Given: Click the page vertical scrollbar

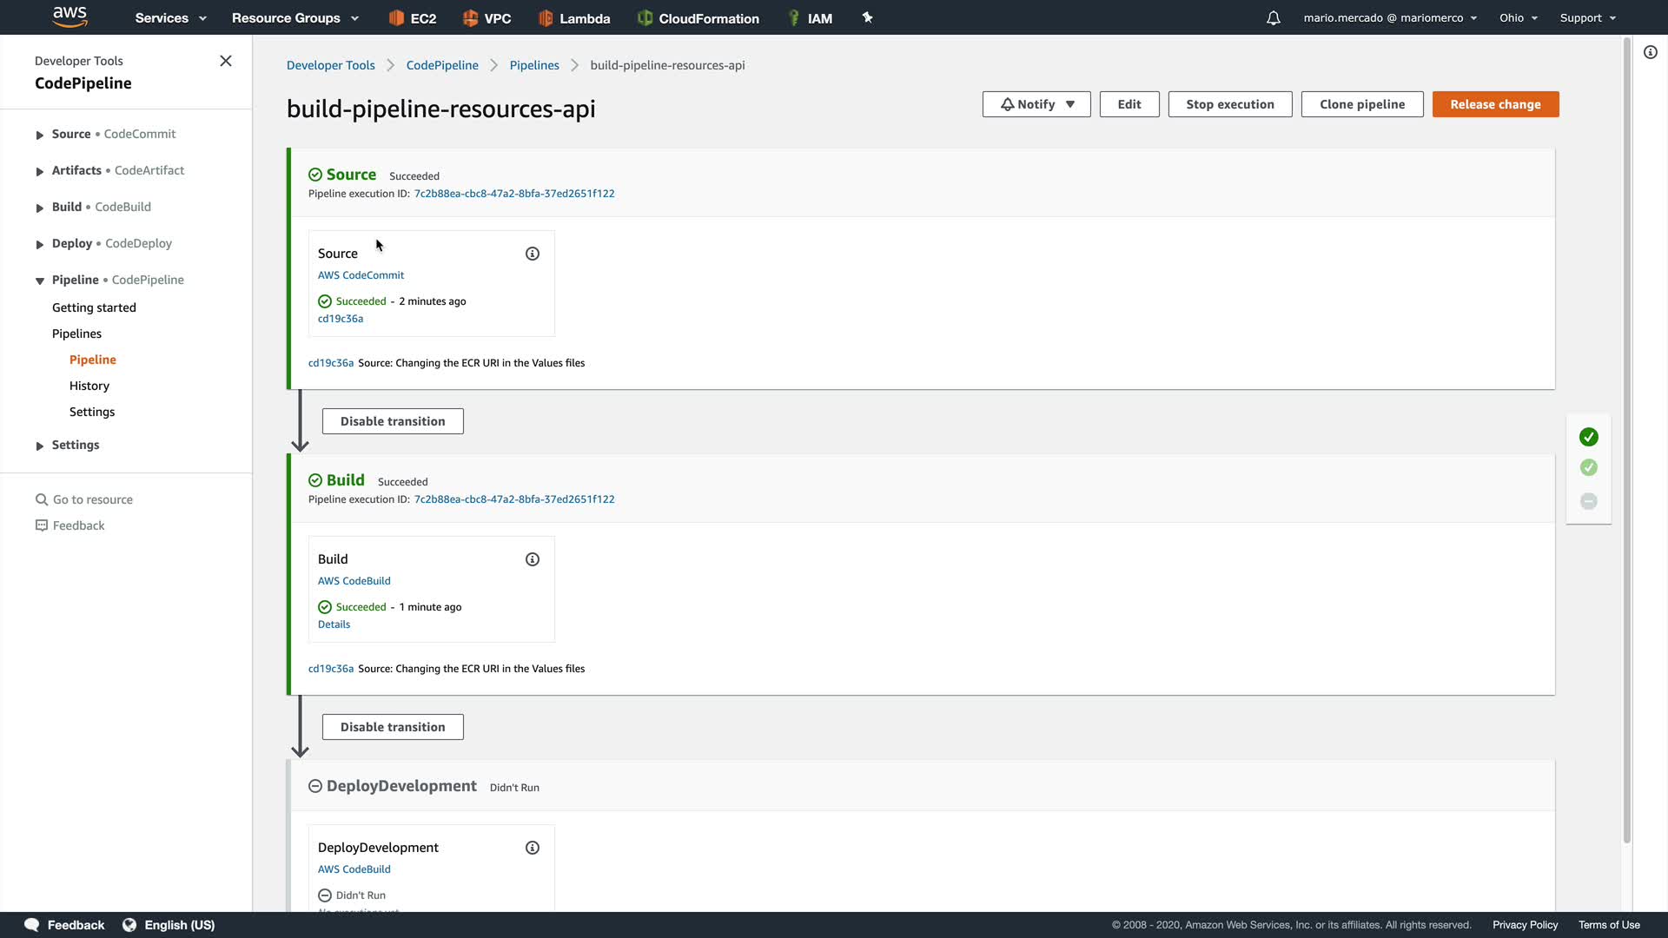Looking at the screenshot, I should [1627, 434].
